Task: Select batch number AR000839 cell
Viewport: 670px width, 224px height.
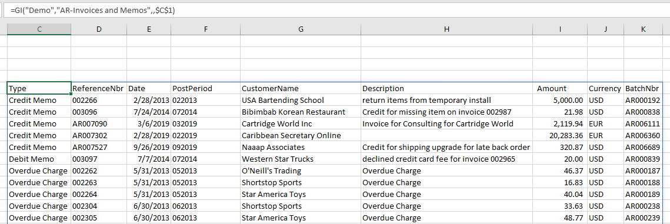Action: (643, 159)
